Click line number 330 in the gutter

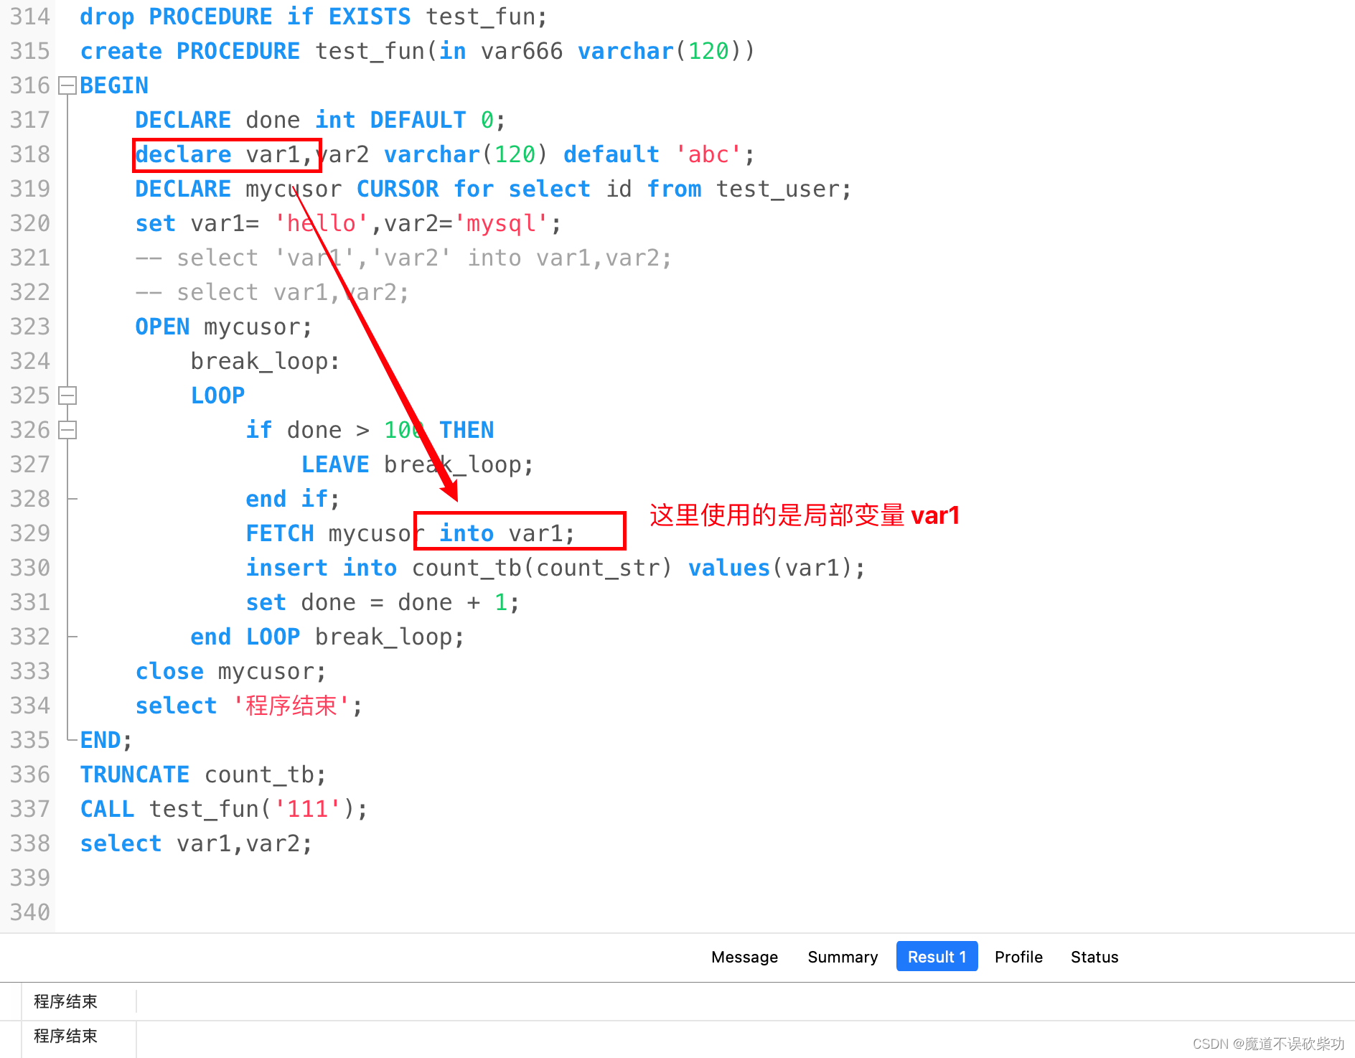(30, 568)
